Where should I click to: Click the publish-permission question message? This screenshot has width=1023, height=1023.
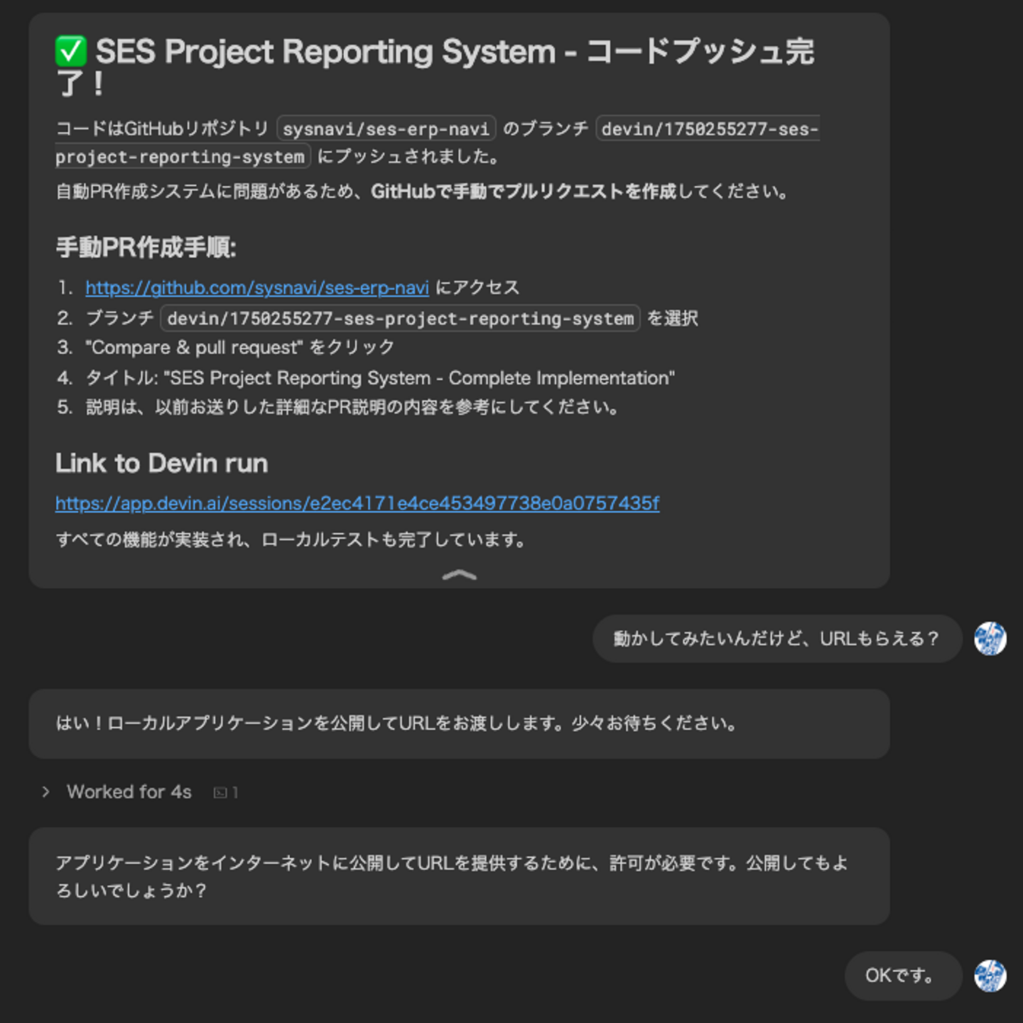coord(459,876)
